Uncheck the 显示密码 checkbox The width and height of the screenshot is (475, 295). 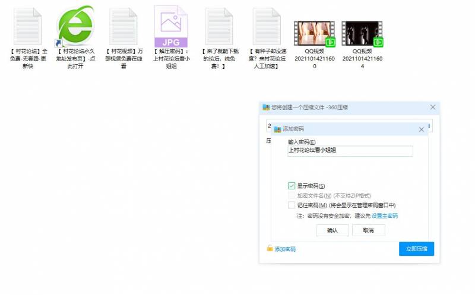tap(292, 186)
